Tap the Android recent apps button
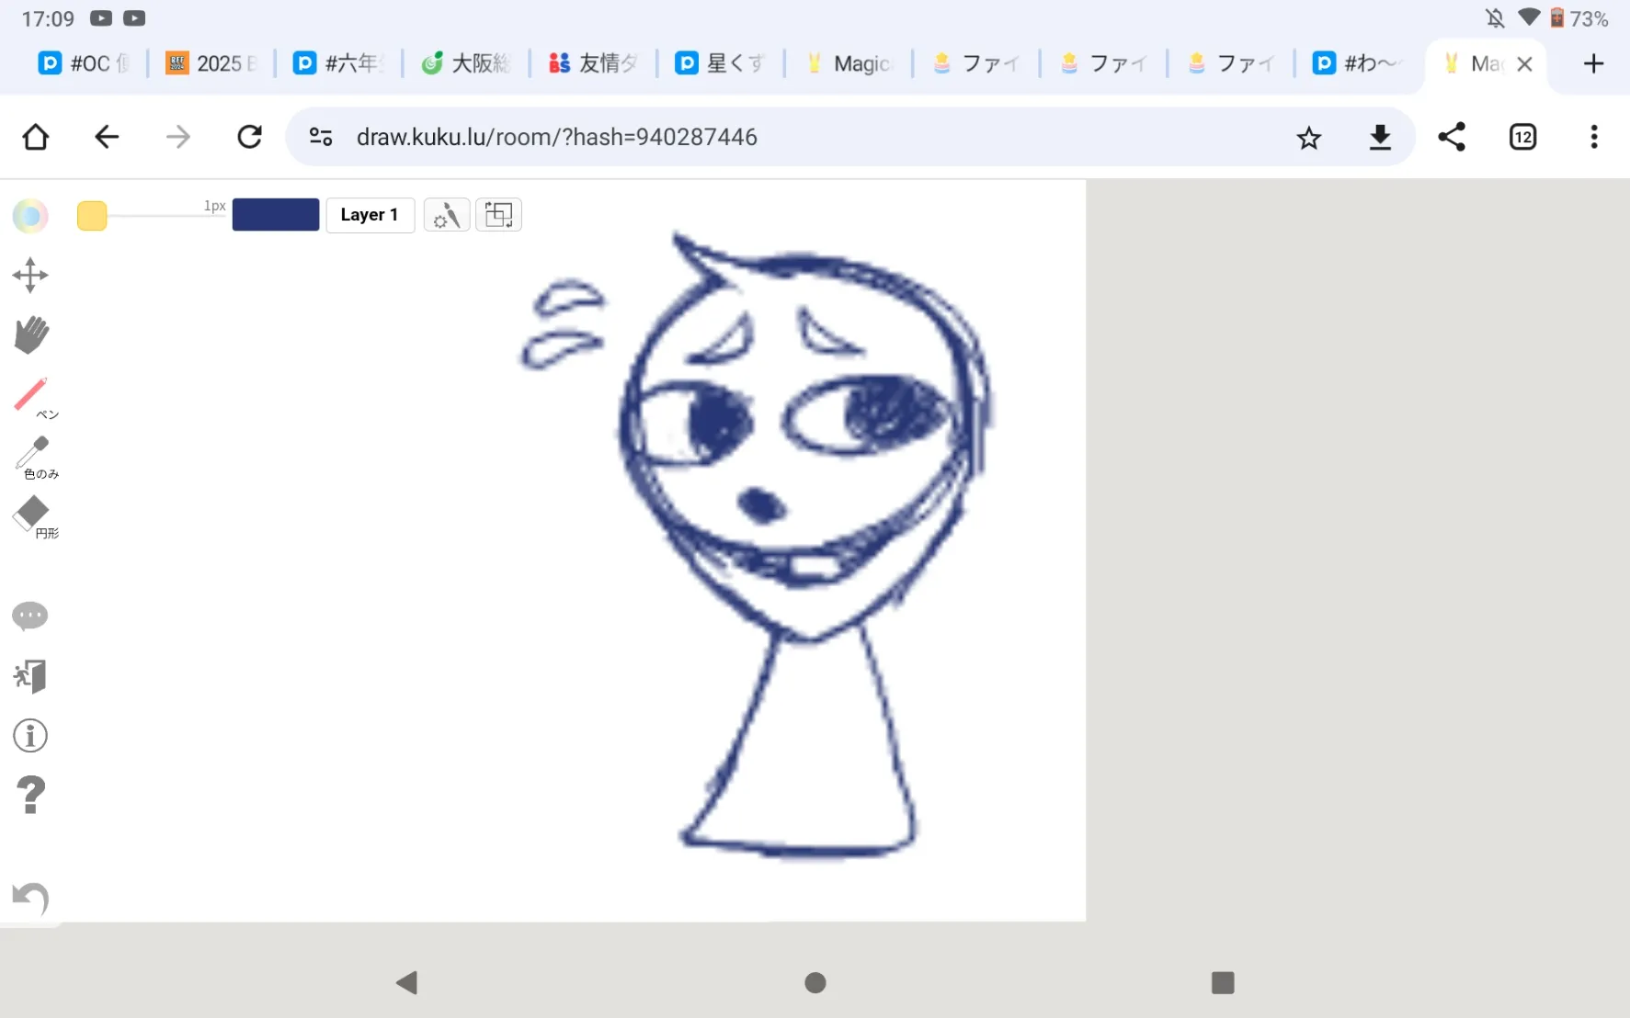This screenshot has width=1630, height=1018. pyautogui.click(x=1223, y=982)
